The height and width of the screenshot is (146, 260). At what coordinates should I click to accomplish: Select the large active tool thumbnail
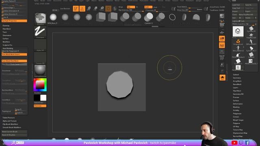(238, 32)
